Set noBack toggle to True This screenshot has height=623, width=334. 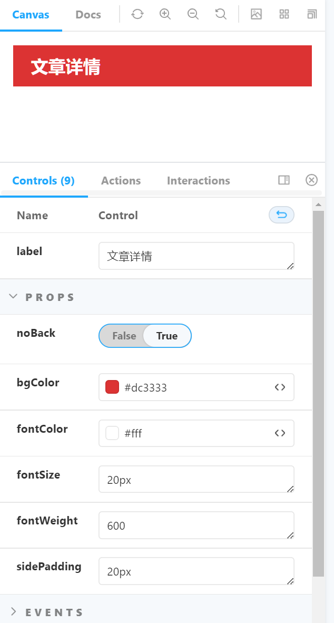tap(167, 336)
